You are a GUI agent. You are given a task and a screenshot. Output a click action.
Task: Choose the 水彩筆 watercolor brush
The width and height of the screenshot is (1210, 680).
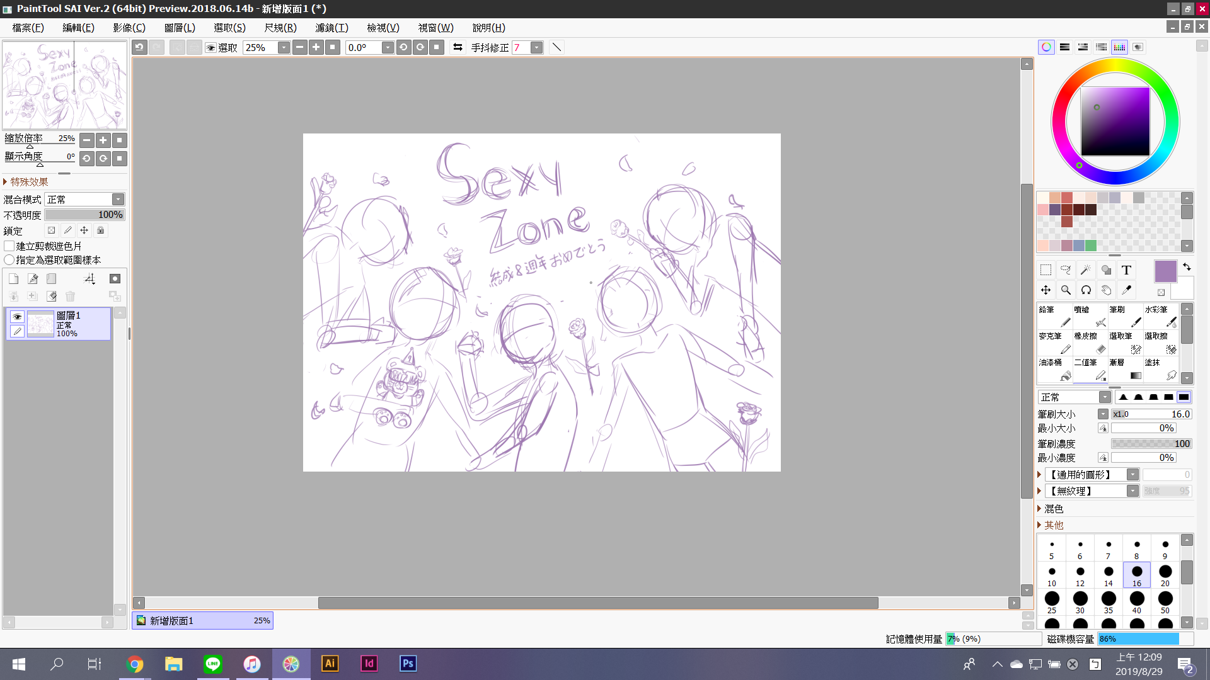[x=1160, y=317]
